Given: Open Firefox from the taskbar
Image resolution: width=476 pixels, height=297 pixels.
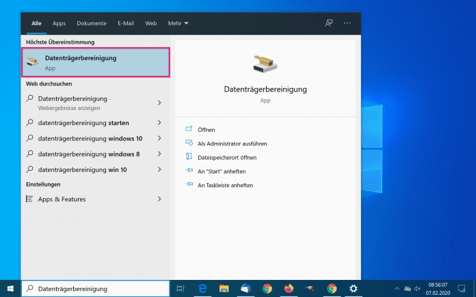Looking at the screenshot, I should tap(289, 289).
